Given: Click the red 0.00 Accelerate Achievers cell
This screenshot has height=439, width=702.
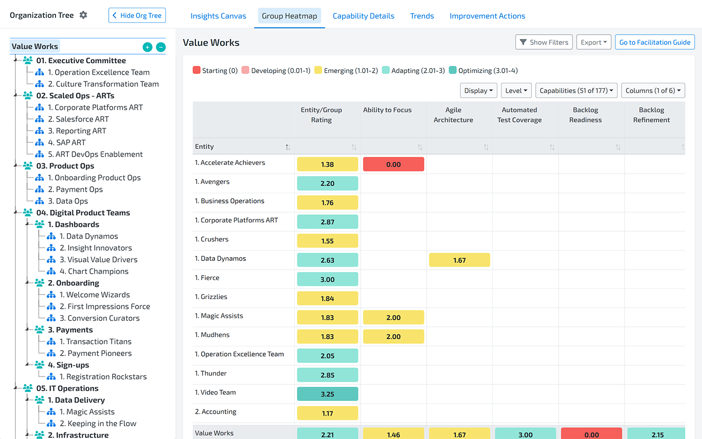Looking at the screenshot, I should (x=393, y=165).
